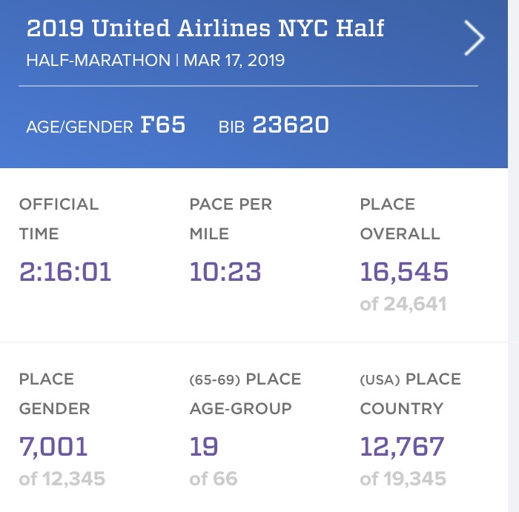This screenshot has height=512, width=519.
Task: Select the 'of 24,641' overall total
Action: pos(403,304)
